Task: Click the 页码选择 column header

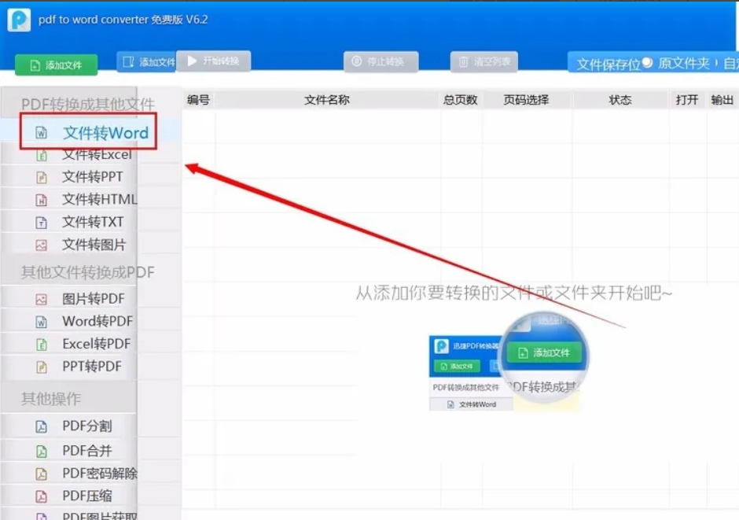Action: coord(527,99)
